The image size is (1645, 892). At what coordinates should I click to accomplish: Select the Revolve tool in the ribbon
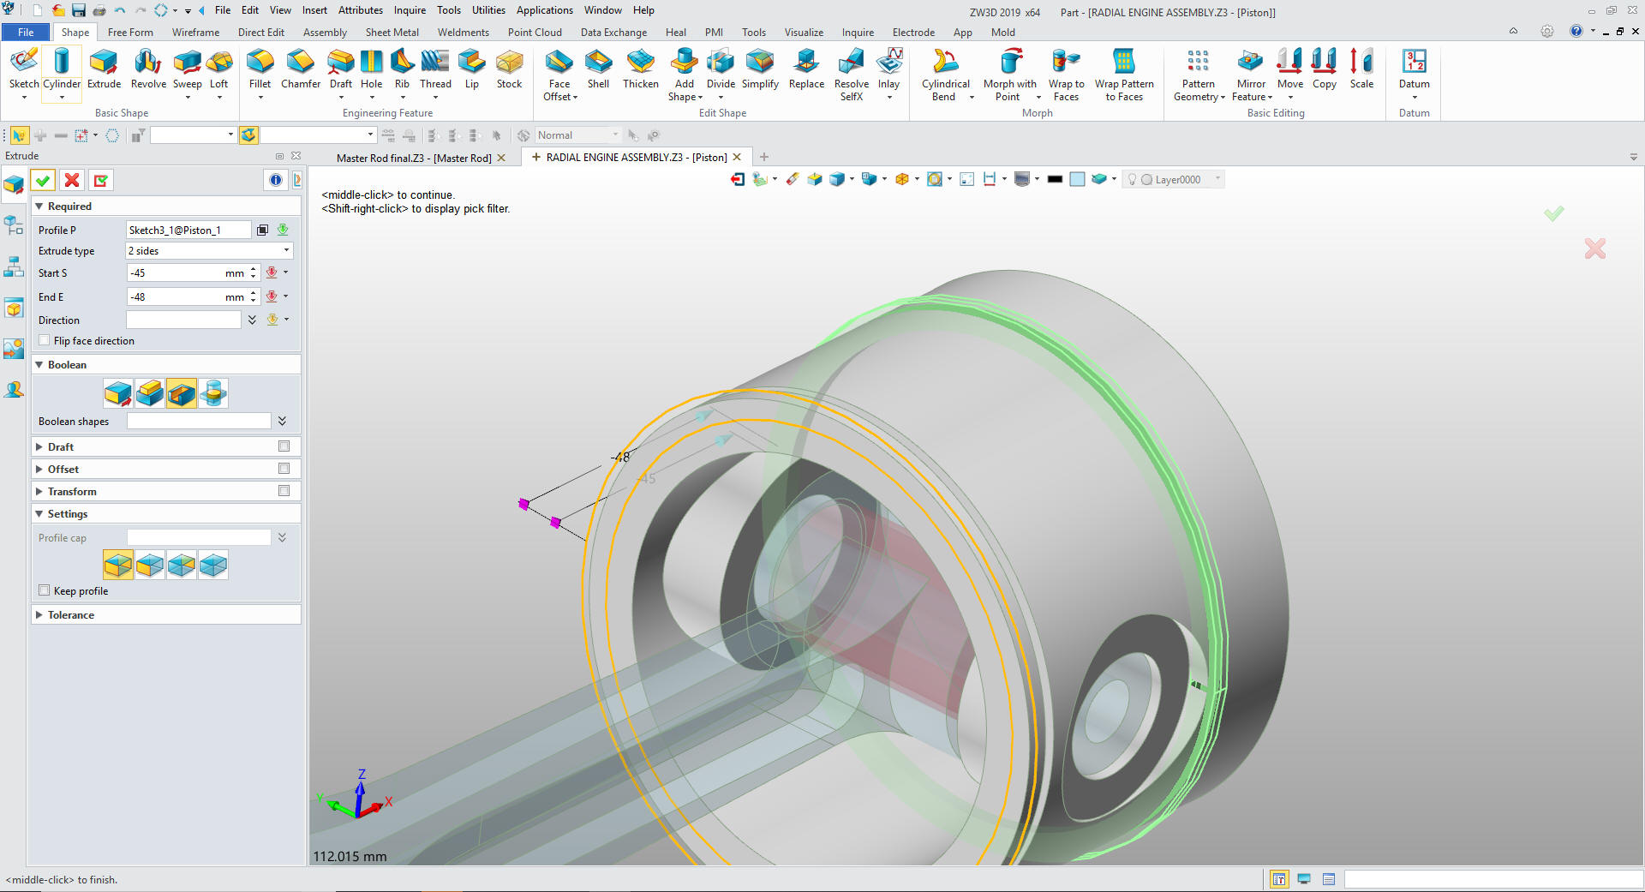148,69
